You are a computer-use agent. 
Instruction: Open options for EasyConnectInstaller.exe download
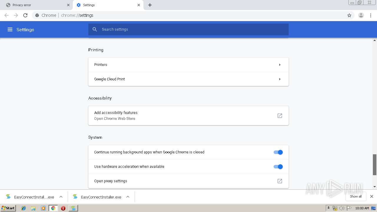pyautogui.click(x=128, y=197)
